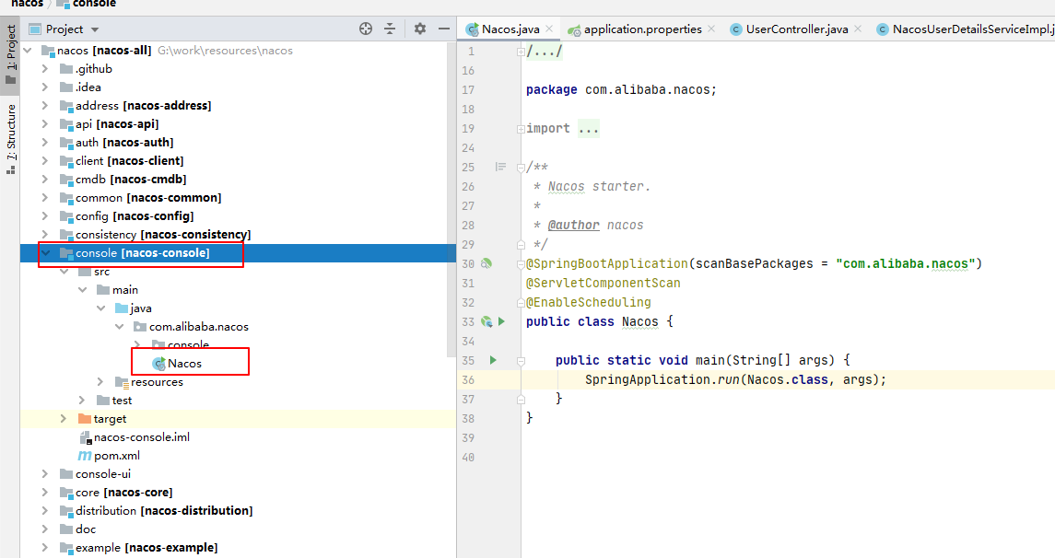
Task: Expand the .github folder
Action: coord(45,68)
